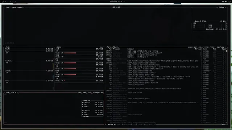Select the xdg-desktop-portal-gtk row

pyautogui.click(x=166, y=75)
